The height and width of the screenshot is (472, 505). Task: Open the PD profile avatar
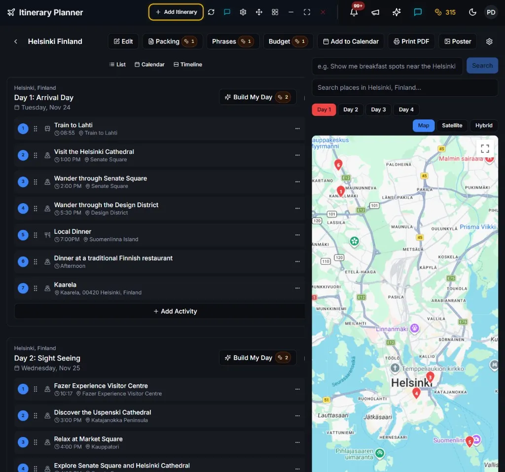pos(491,12)
